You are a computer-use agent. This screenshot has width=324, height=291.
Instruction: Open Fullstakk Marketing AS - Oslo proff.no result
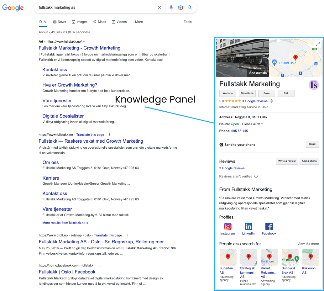click(x=101, y=242)
